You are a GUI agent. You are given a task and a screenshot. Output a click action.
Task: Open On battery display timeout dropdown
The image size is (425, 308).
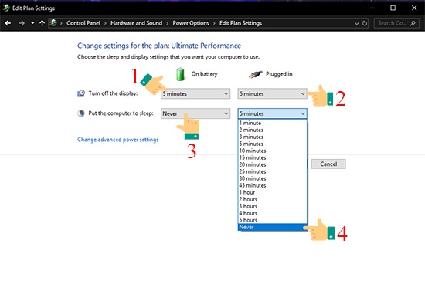pyautogui.click(x=195, y=93)
